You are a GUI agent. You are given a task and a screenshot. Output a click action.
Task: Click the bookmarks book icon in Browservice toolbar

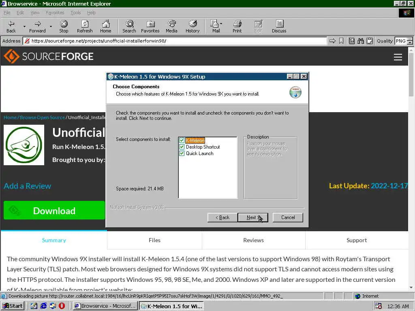351,41
